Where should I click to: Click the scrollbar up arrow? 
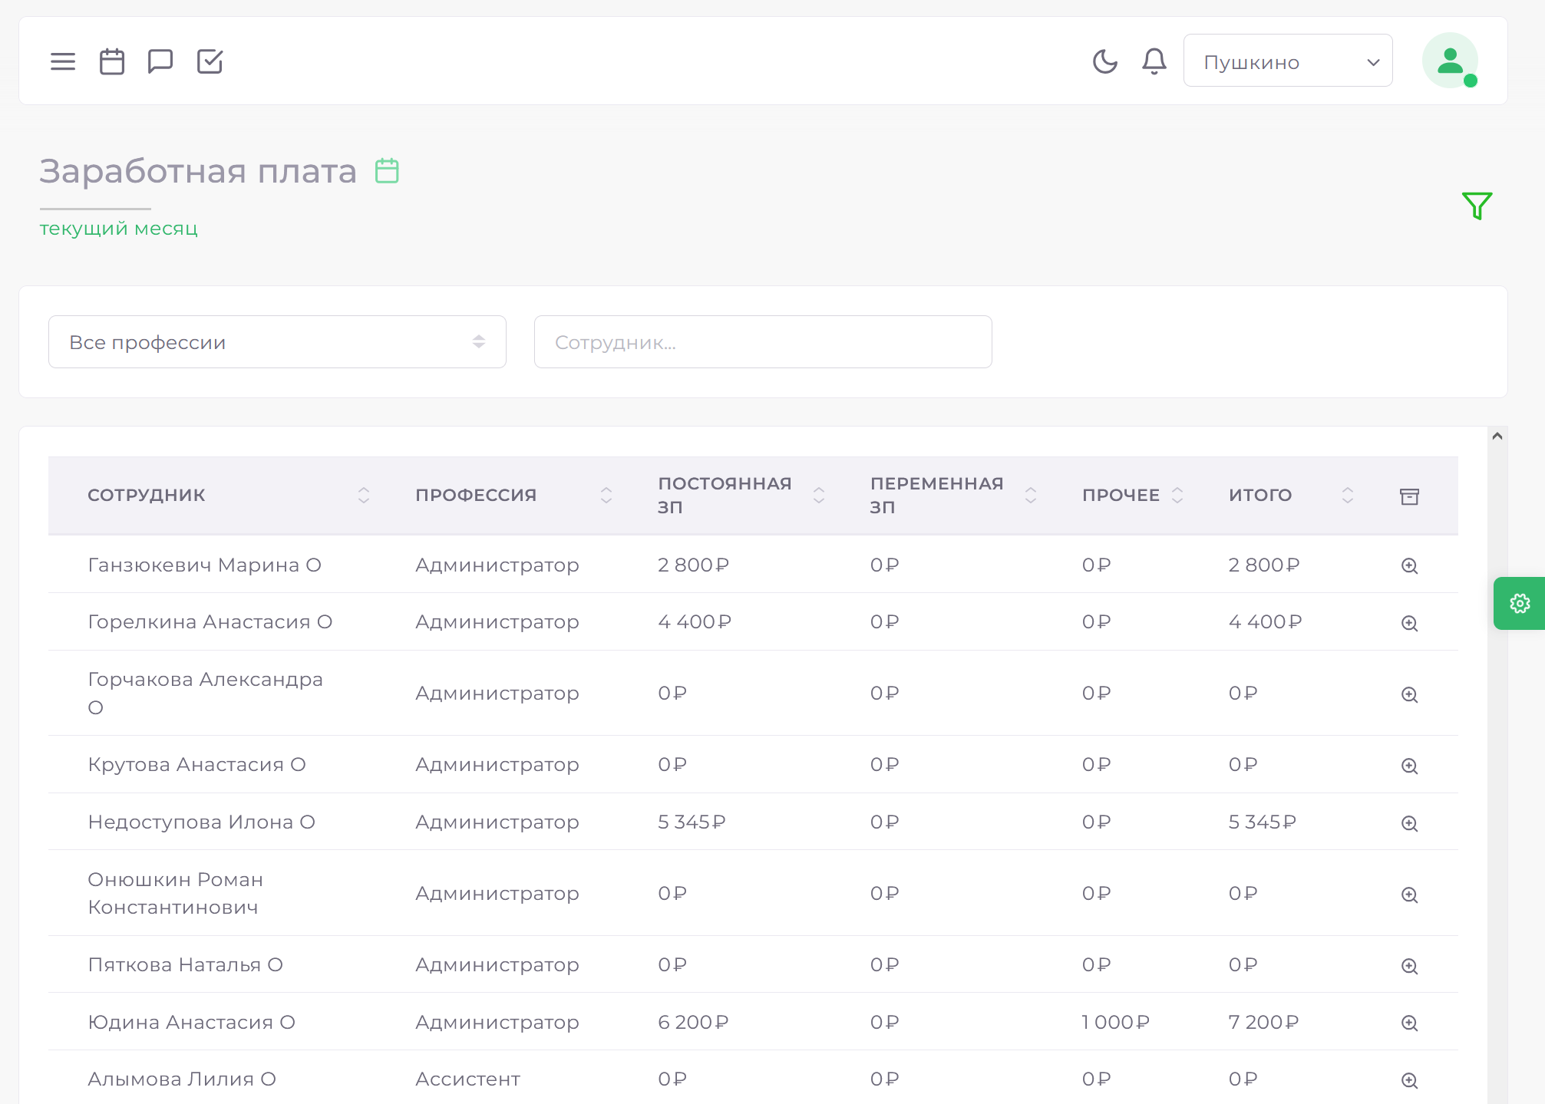1497,436
